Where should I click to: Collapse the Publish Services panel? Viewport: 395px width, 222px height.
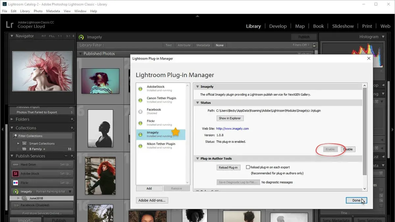click(12, 156)
